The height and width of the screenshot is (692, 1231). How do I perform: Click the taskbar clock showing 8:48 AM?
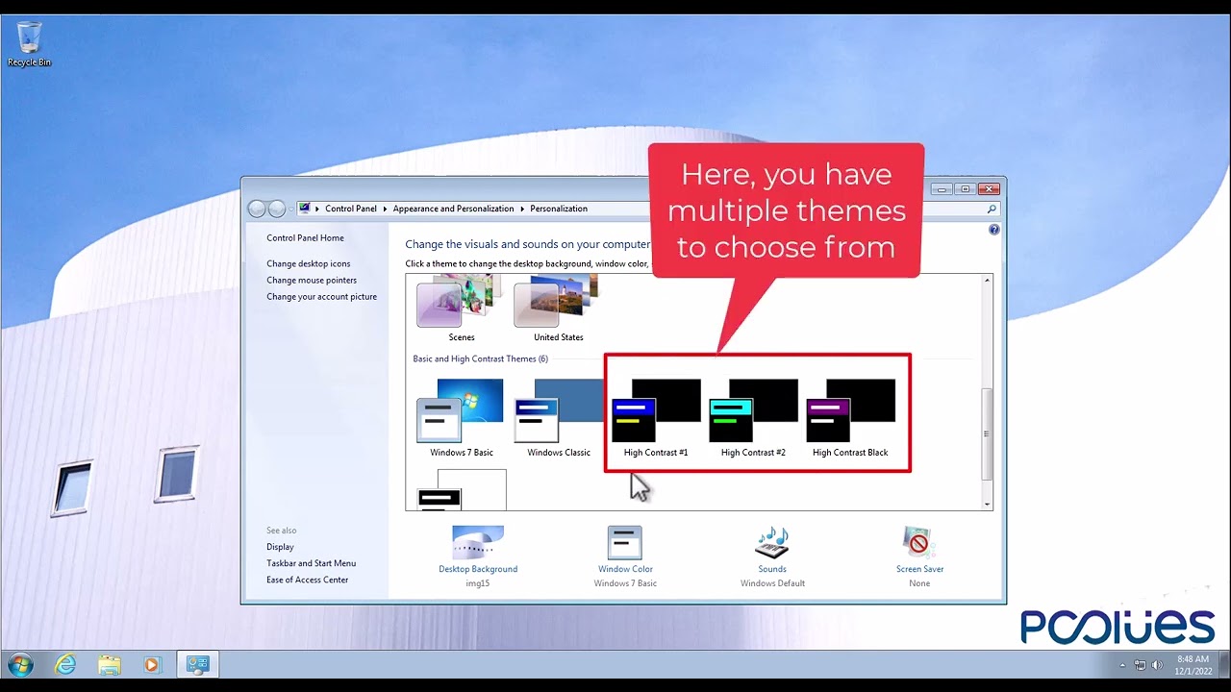1193,665
